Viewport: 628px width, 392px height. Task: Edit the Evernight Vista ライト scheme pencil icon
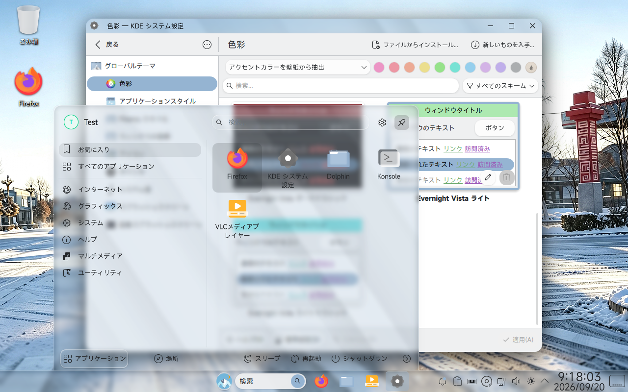tap(488, 177)
